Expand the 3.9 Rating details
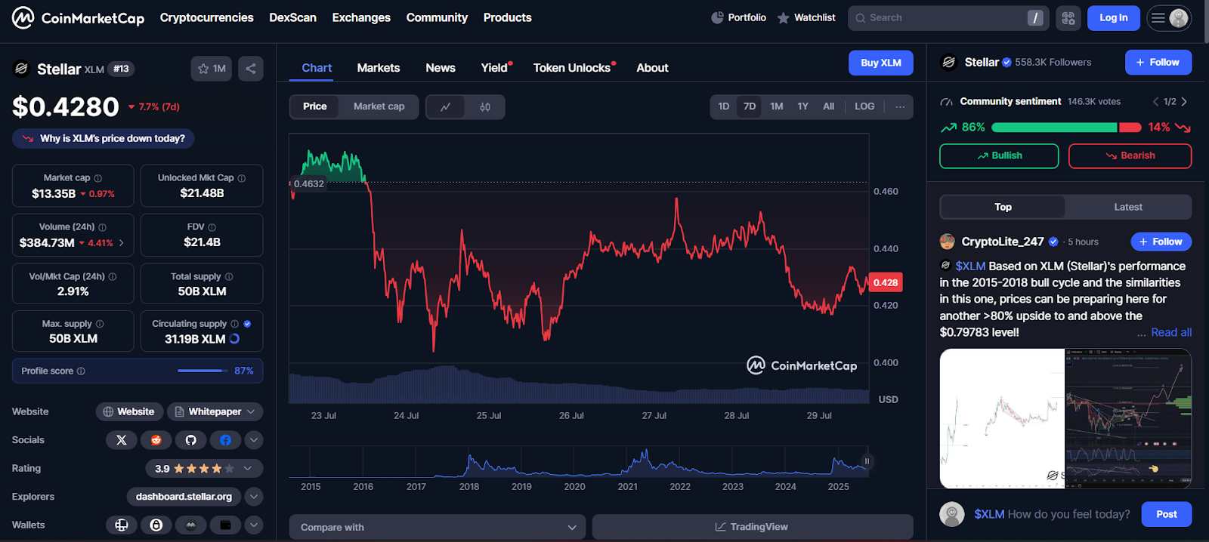The image size is (1209, 542). 204,469
